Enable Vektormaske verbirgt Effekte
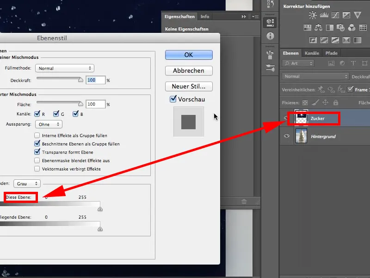 pos(37,169)
